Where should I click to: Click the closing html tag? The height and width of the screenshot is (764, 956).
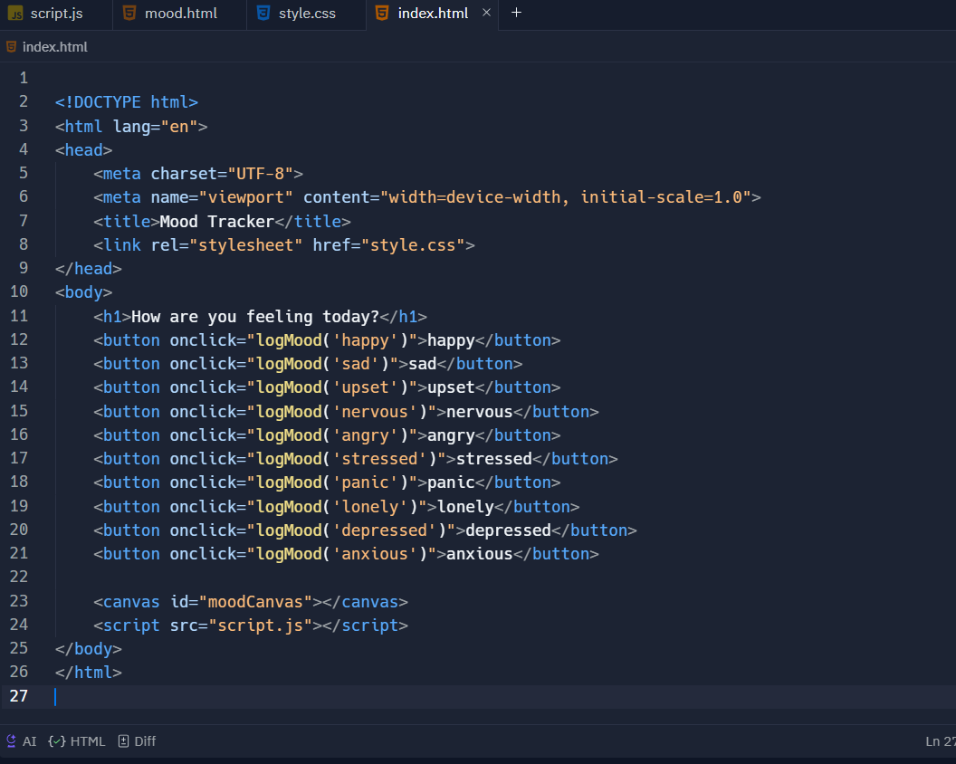89,673
